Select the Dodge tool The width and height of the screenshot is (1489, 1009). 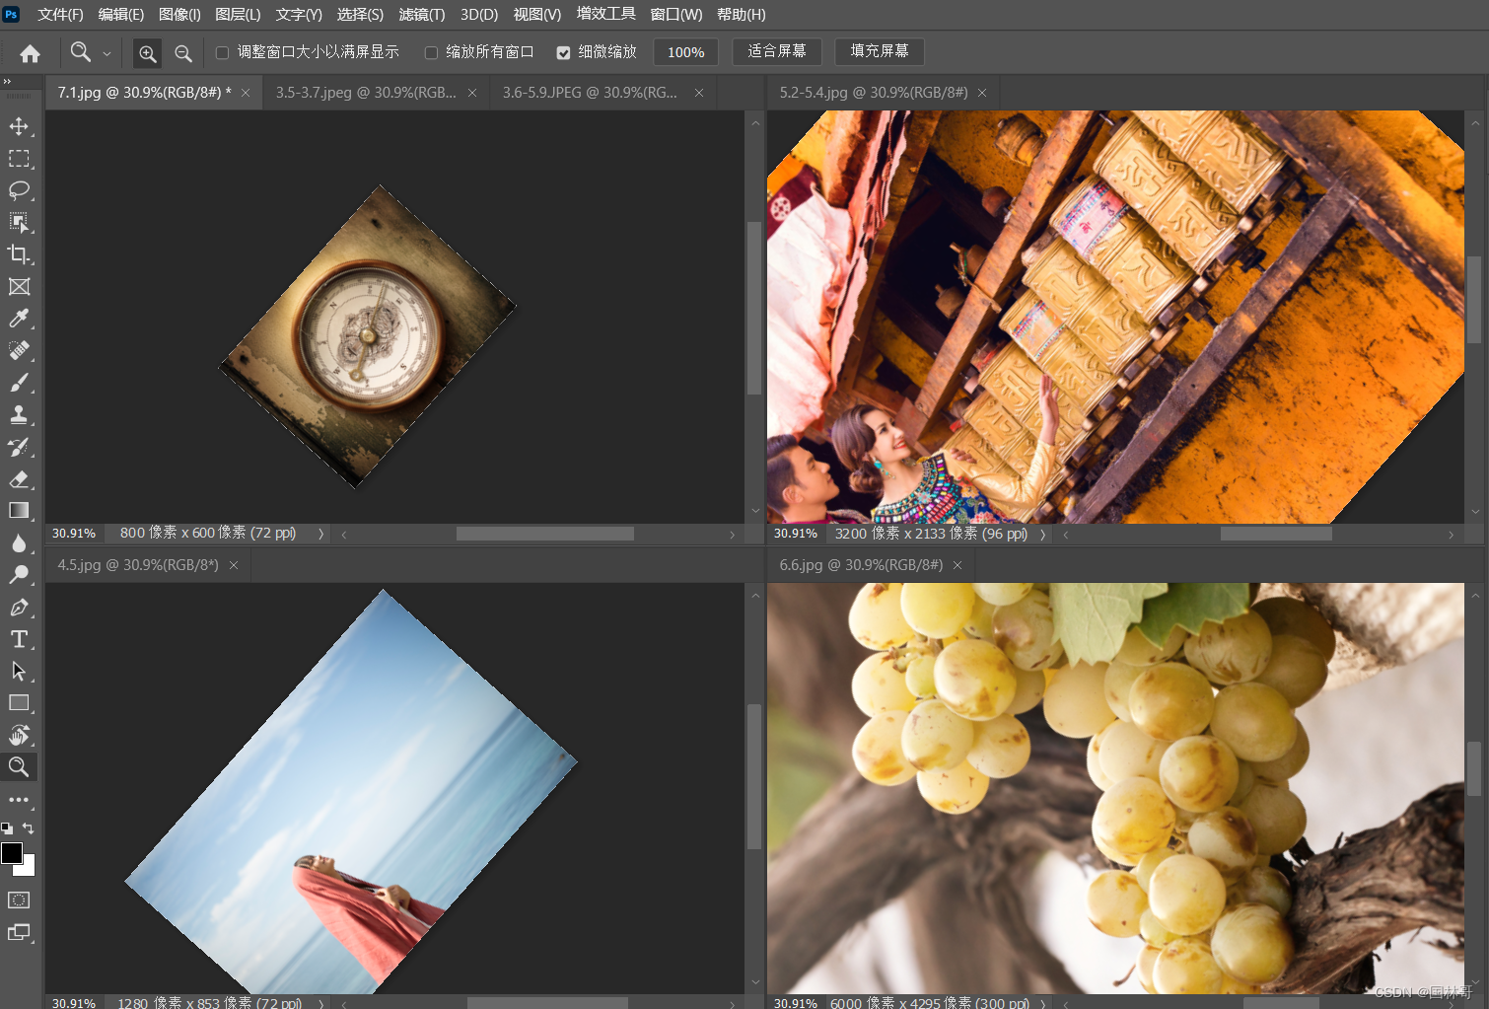[x=19, y=575]
